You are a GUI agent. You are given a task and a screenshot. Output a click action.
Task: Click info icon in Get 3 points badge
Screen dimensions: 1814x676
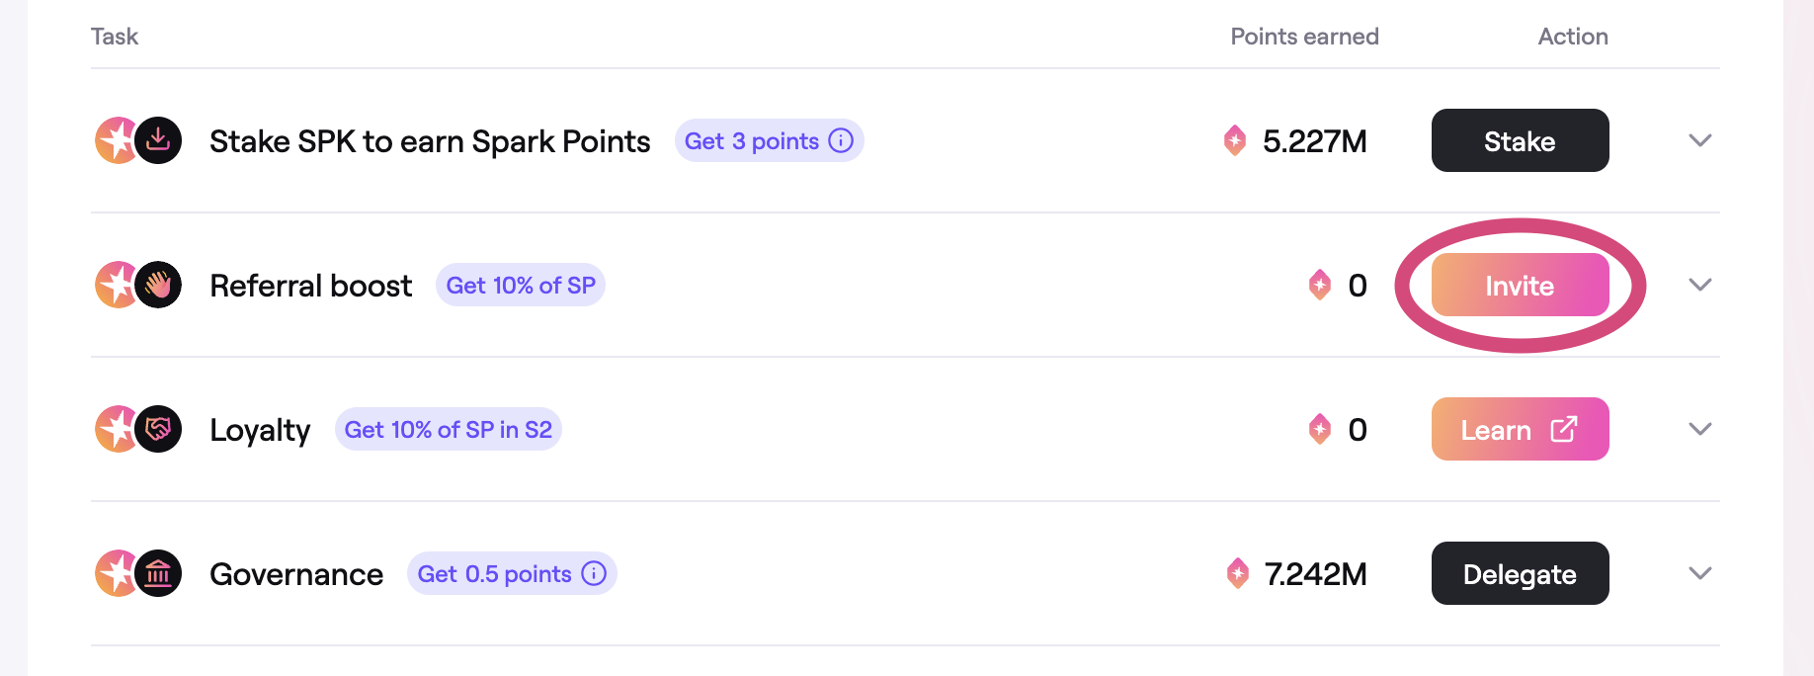[841, 140]
